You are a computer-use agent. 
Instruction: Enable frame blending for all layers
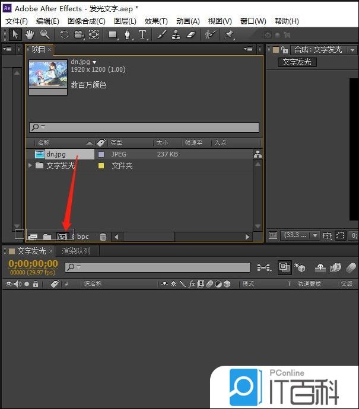coord(336,267)
